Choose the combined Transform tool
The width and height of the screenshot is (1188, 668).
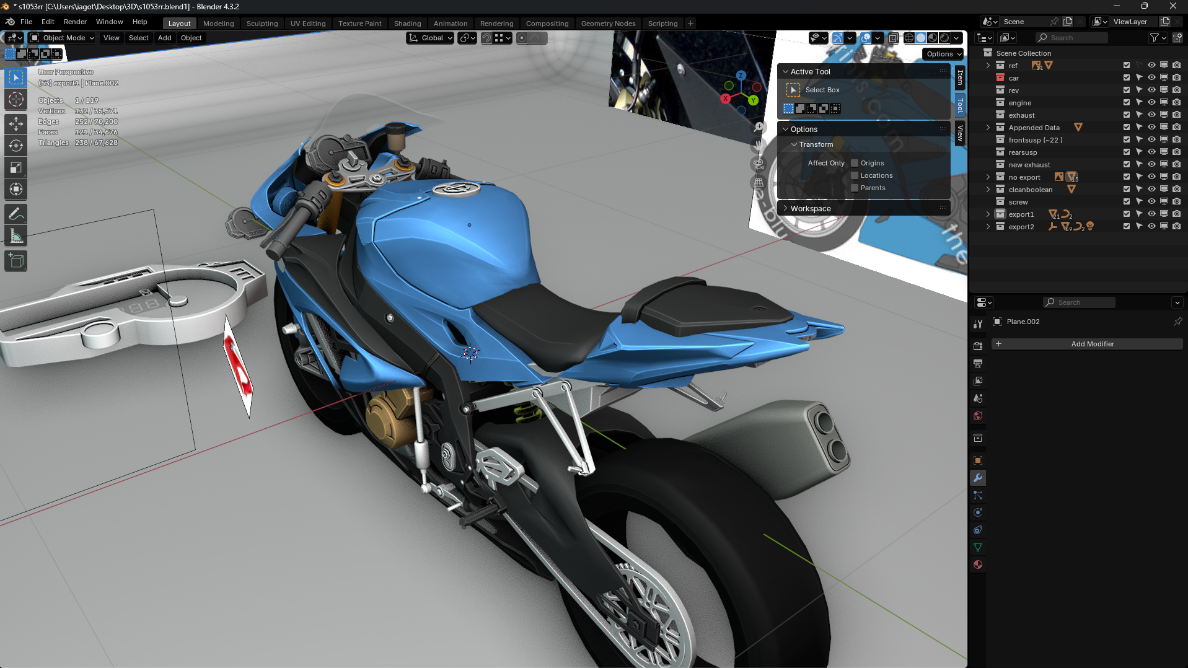coord(16,189)
